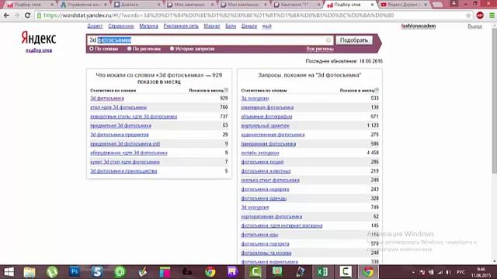The width and height of the screenshot is (497, 279).
Task: Reload the Wordstat page
Action: [x=28, y=15]
